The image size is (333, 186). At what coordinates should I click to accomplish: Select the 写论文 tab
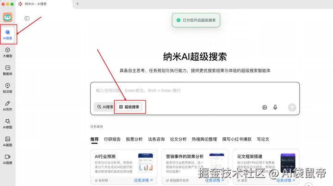tap(263, 139)
